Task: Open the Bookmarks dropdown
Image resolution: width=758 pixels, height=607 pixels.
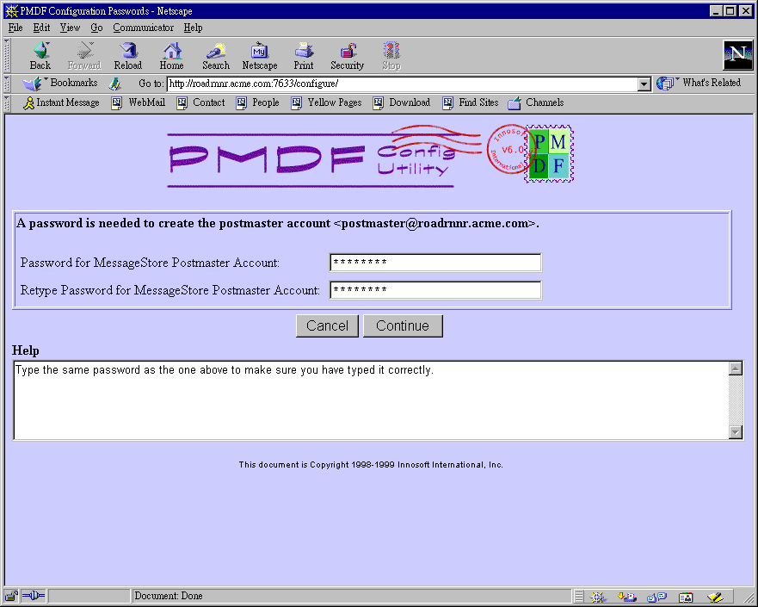Action: pos(61,84)
